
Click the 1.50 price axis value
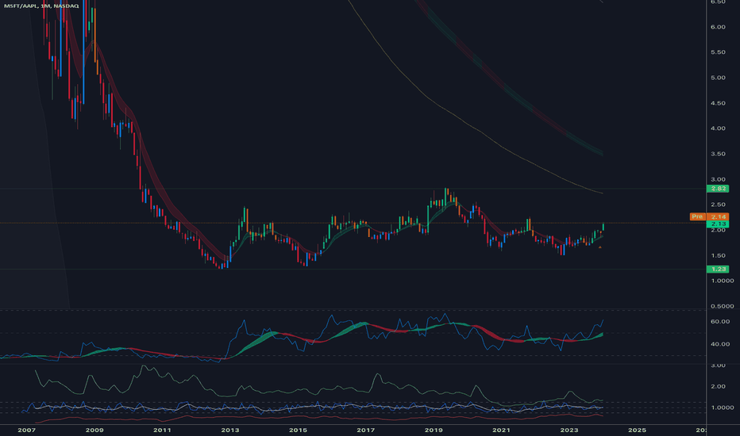coord(718,255)
